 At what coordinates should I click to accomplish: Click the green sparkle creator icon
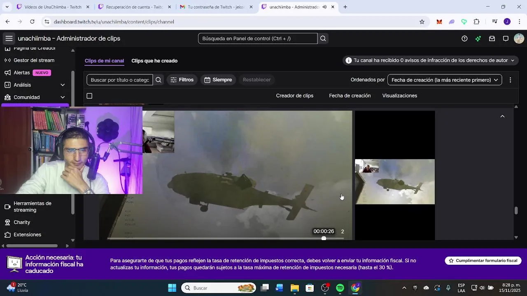point(478,39)
